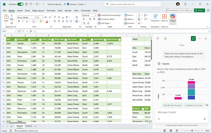Focus the Search or ask Copilot box
The height and width of the screenshot is (133, 212).
tap(132, 4)
